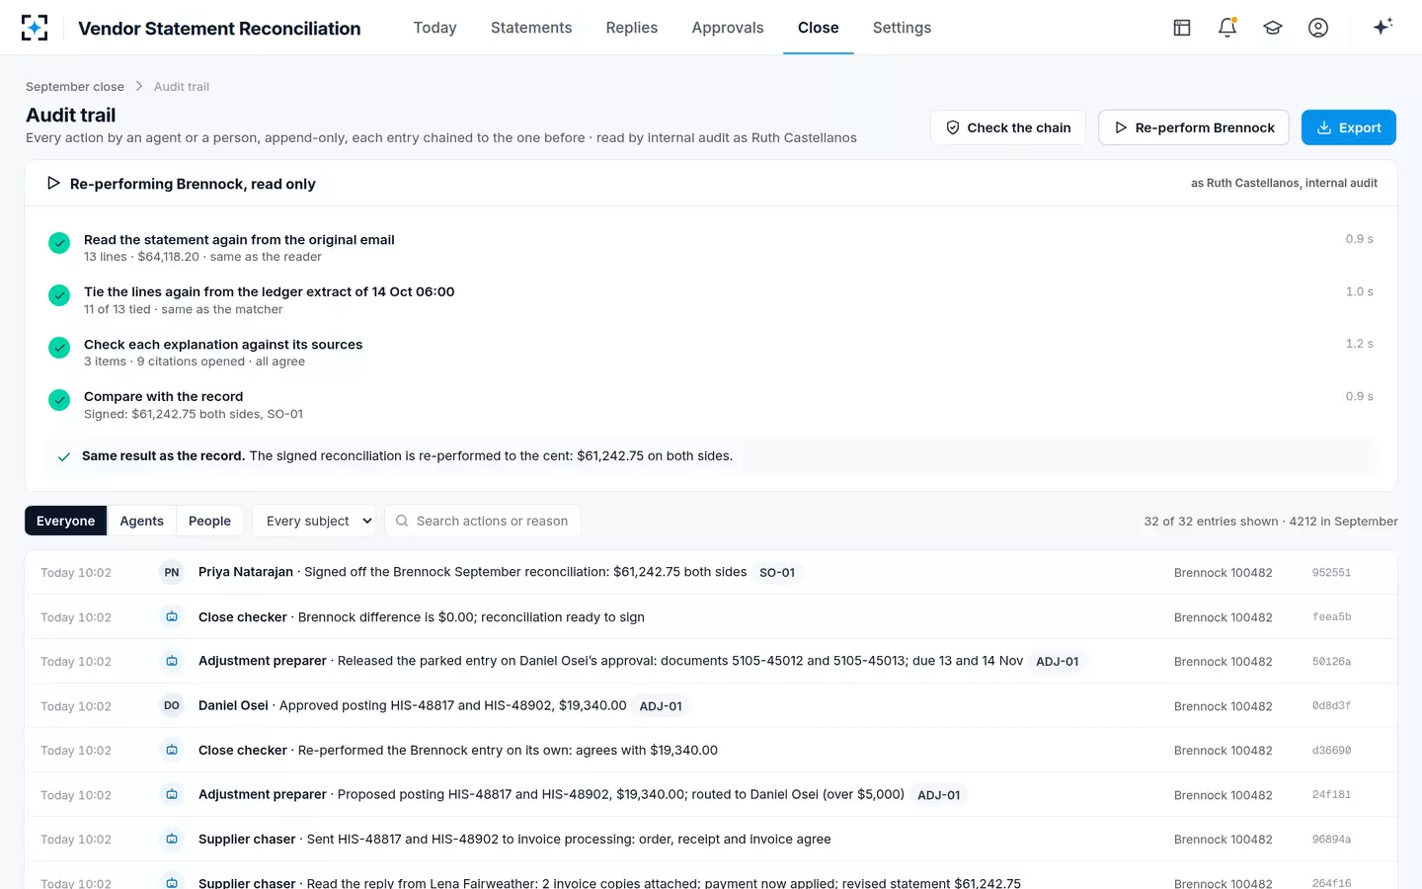The width and height of the screenshot is (1422, 889).
Task: Click hash 952551 on the sign-off row
Action: point(1331,573)
